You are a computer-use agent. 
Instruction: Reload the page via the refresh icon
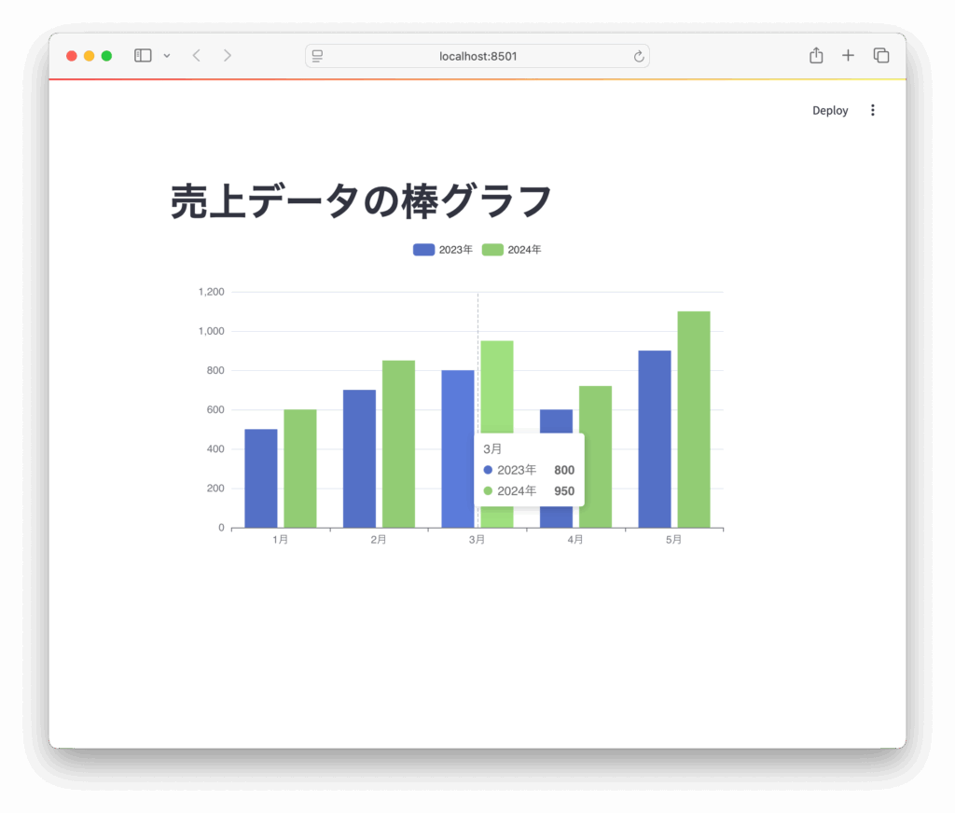(x=639, y=56)
